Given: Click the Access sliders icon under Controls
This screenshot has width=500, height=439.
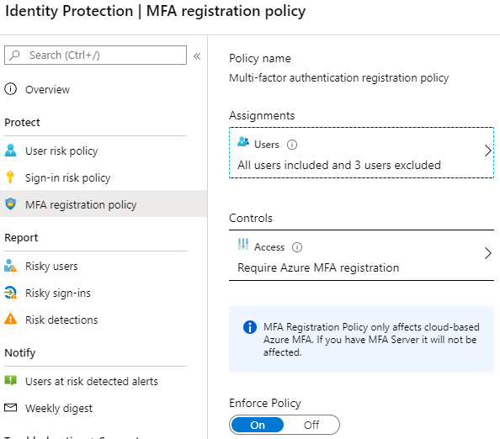Looking at the screenshot, I should (x=243, y=244).
